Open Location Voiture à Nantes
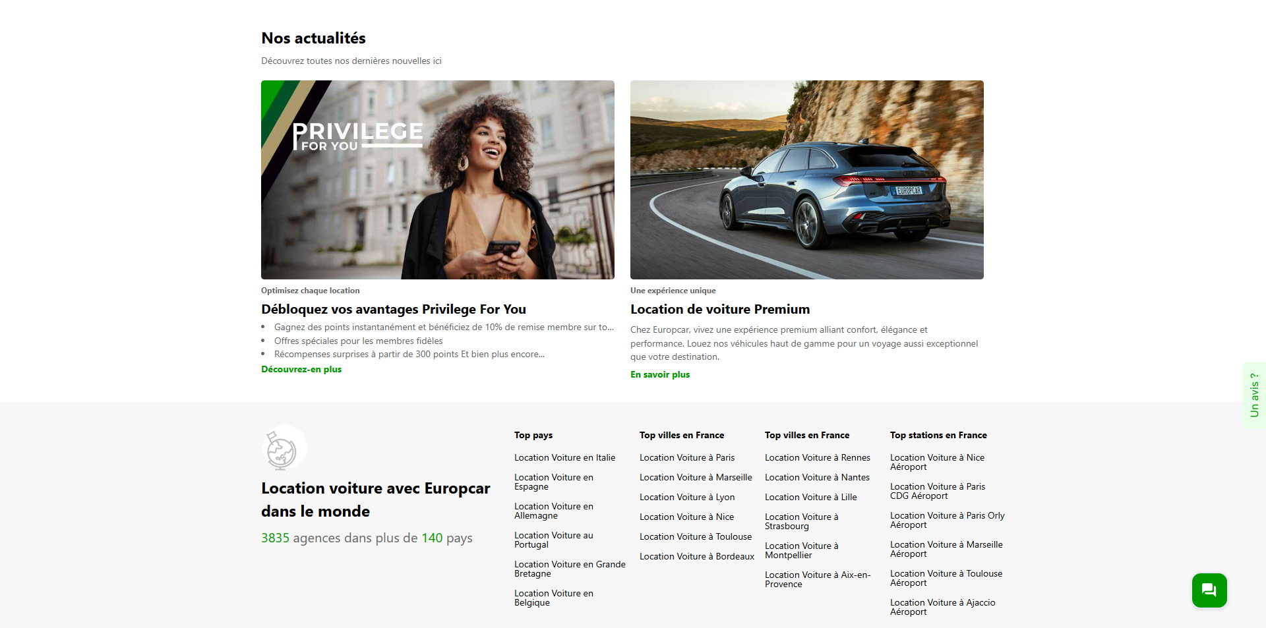1266x628 pixels. tap(817, 477)
